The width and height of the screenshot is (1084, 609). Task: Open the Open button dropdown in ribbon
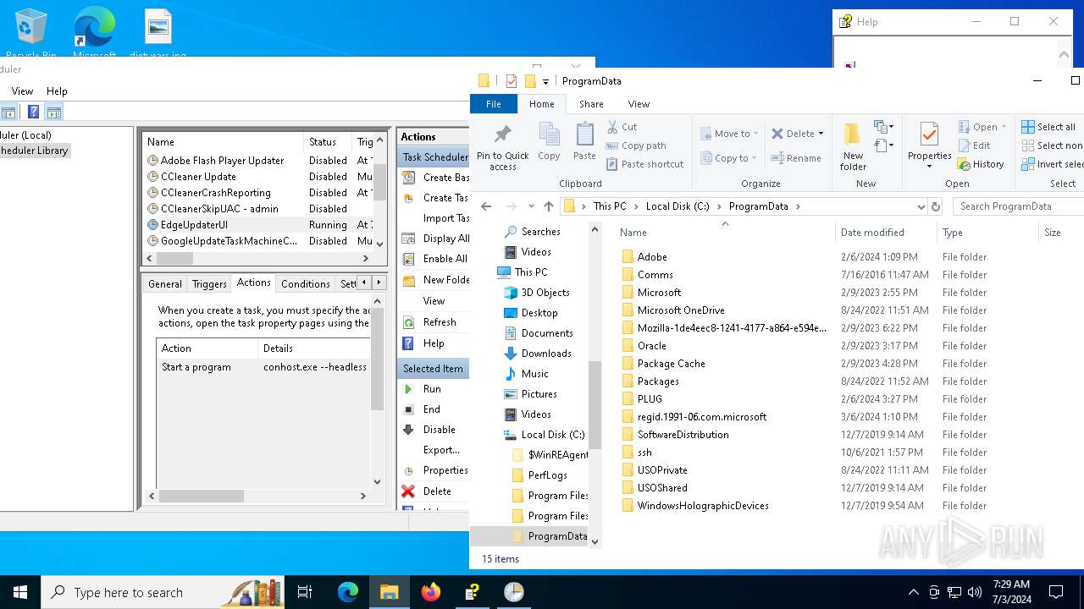(1004, 127)
